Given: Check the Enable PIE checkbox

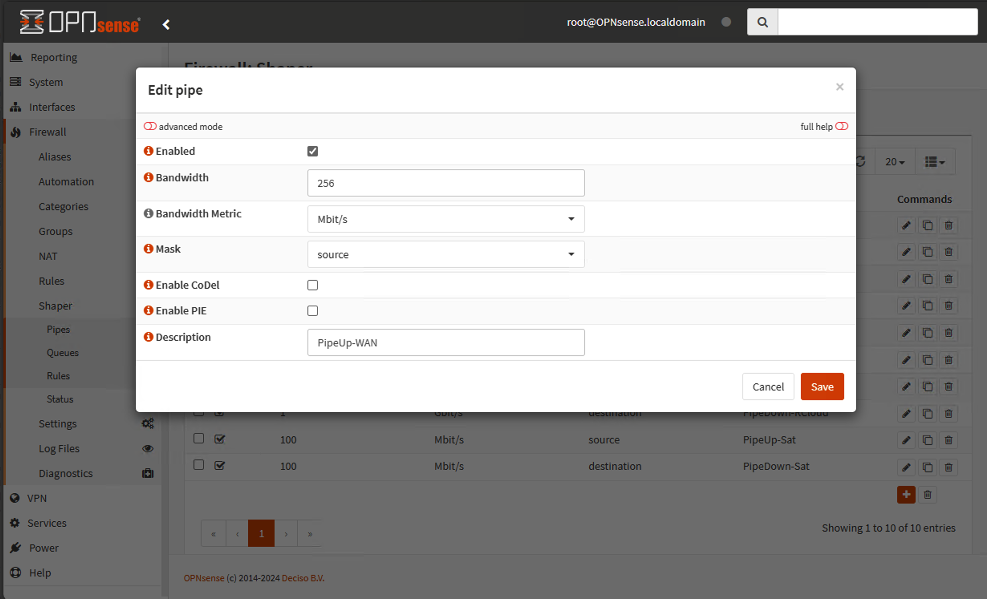Looking at the screenshot, I should point(313,311).
